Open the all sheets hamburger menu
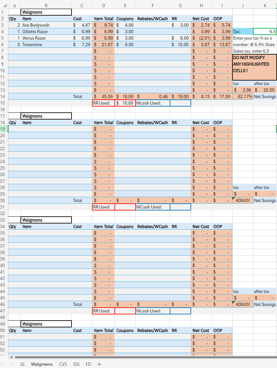 (x=22, y=364)
